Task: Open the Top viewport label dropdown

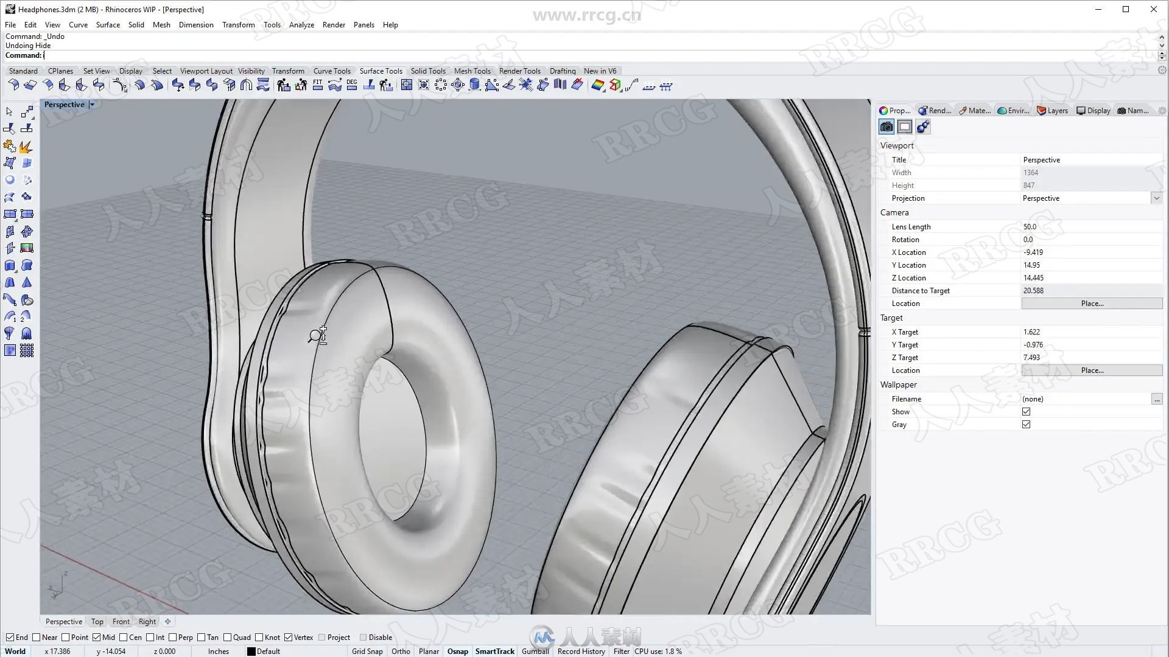Action: point(96,621)
